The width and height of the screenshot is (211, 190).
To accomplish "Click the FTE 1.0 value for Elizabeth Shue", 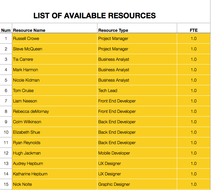I will (x=194, y=132).
